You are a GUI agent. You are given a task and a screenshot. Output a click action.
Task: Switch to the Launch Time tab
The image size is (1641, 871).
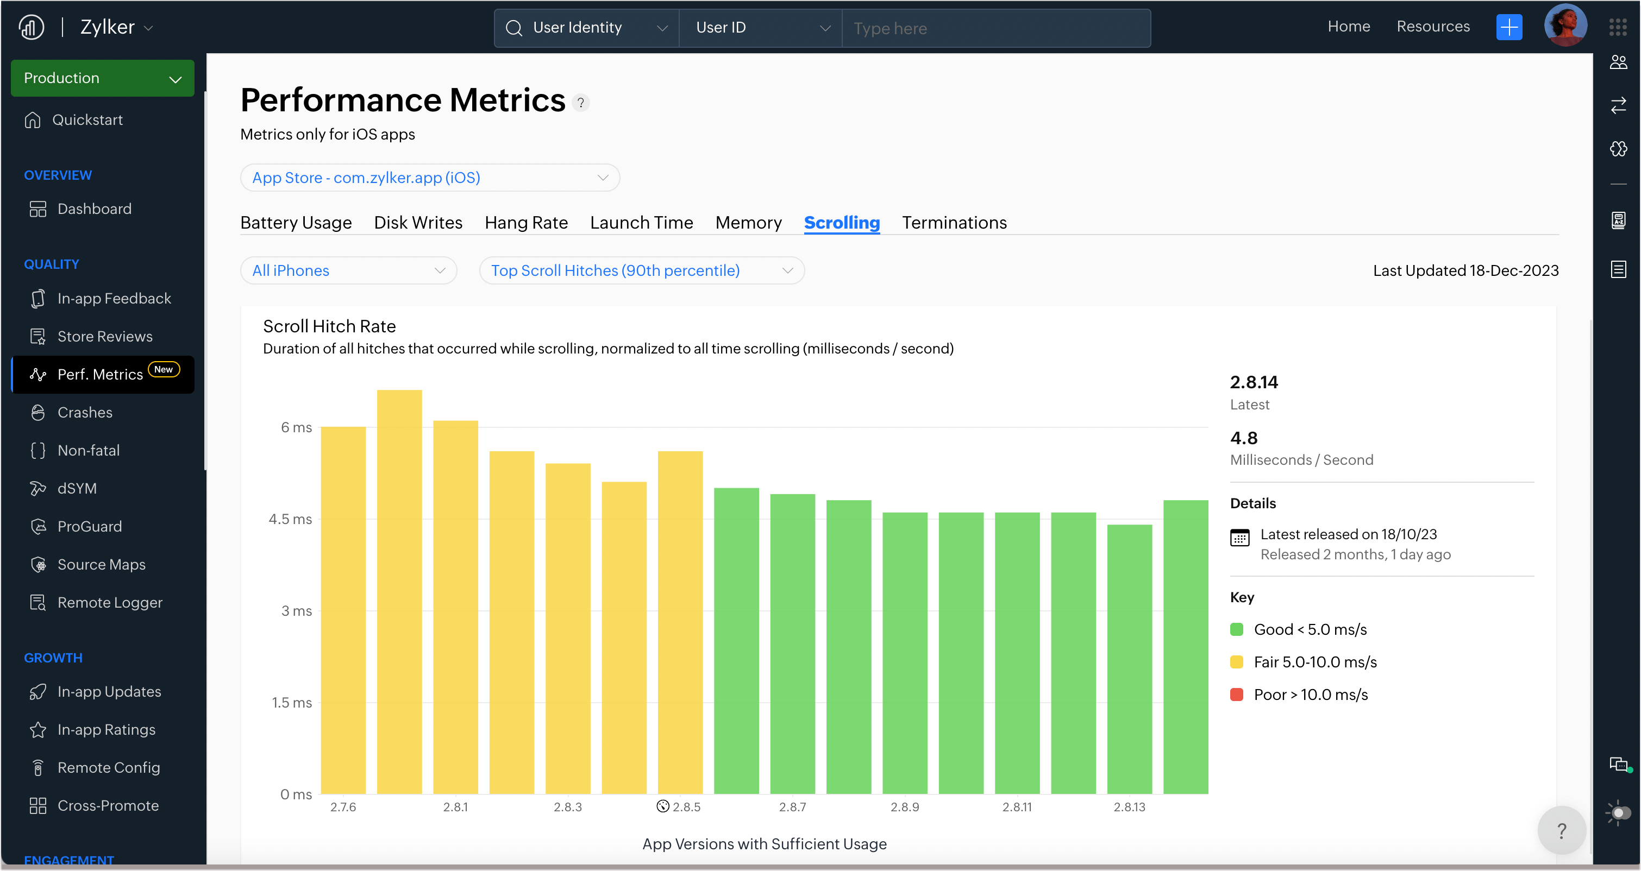click(x=641, y=222)
